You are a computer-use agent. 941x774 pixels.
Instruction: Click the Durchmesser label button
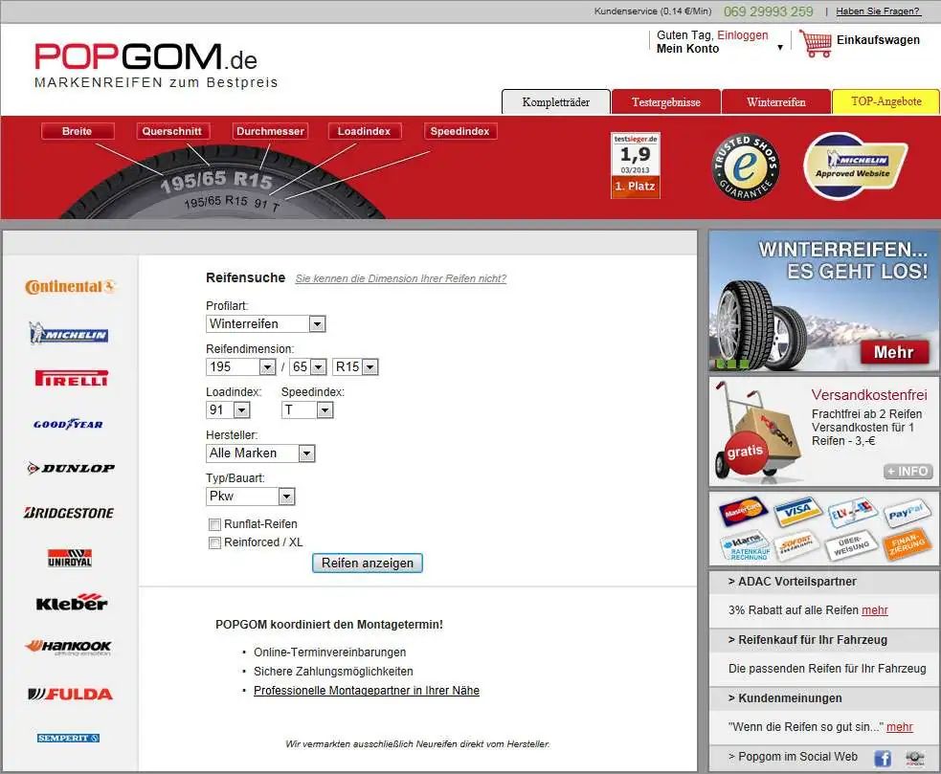point(270,131)
